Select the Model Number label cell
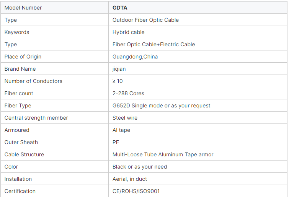Screen dimensions: 289x198 (x=55, y=8)
